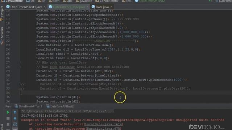Click gutter at line number 24
The image size is (232, 130).
(8, 49)
